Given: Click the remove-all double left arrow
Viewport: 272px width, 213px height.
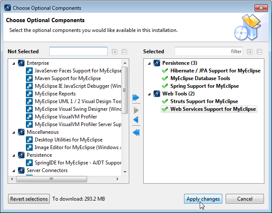Looking at the screenshot, I should point(136,133).
